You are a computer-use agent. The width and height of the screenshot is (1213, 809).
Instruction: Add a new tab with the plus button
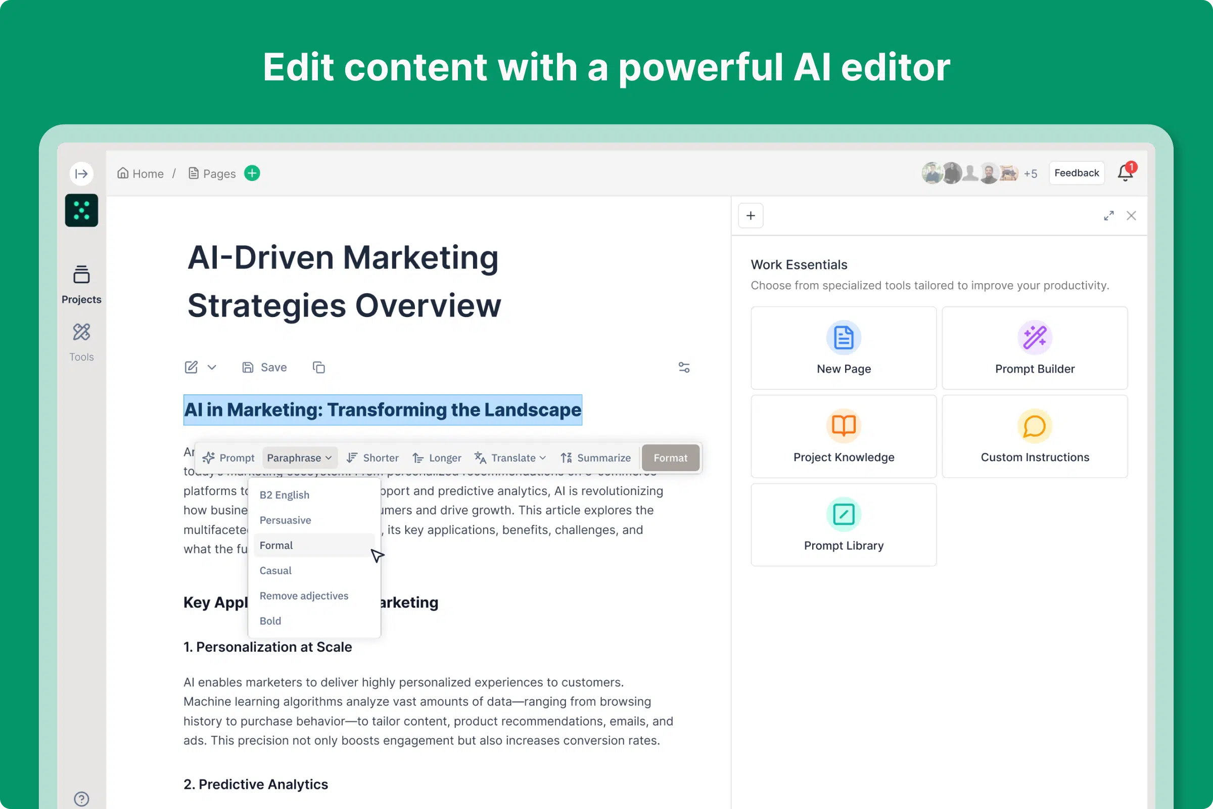[x=751, y=216]
